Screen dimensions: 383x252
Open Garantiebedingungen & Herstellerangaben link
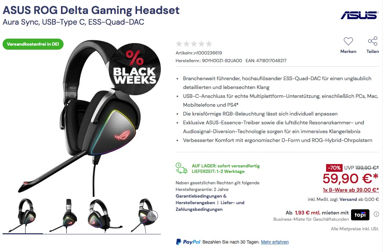click(x=201, y=199)
